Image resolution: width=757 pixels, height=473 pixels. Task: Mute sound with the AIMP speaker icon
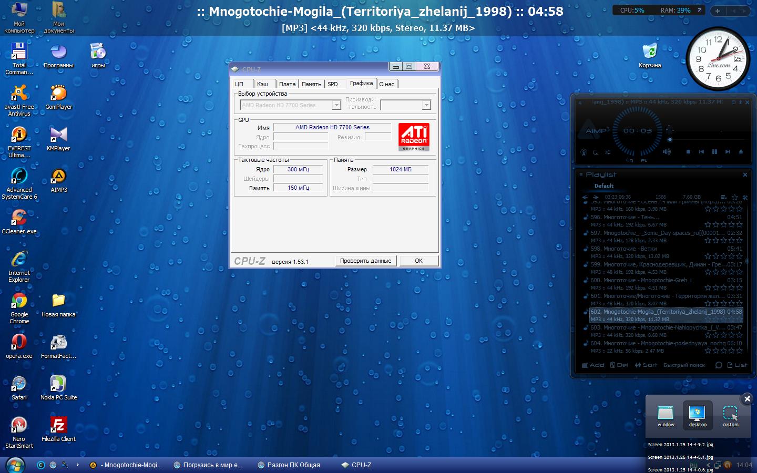(667, 152)
